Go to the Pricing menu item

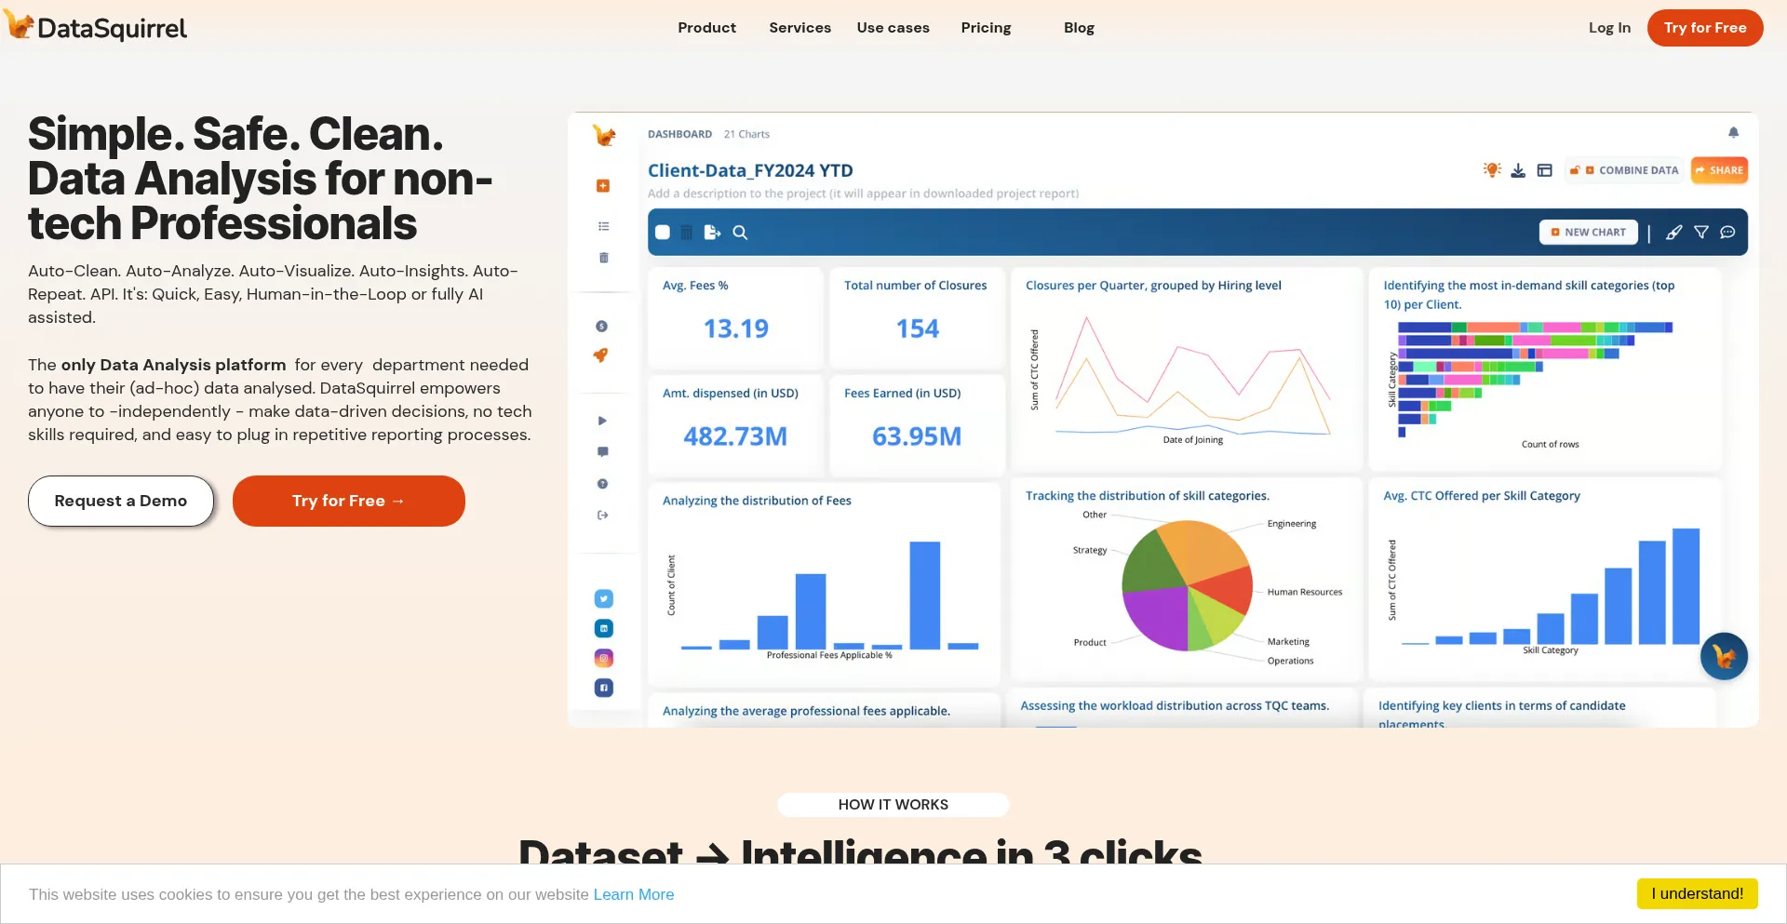(x=986, y=27)
